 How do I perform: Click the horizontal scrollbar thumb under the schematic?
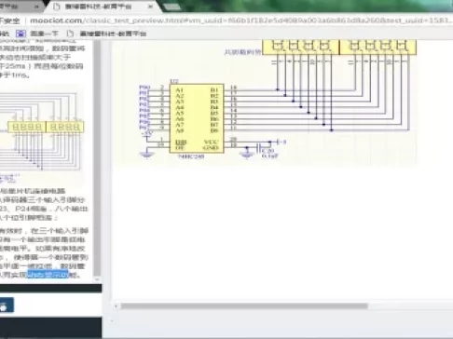coord(244,306)
